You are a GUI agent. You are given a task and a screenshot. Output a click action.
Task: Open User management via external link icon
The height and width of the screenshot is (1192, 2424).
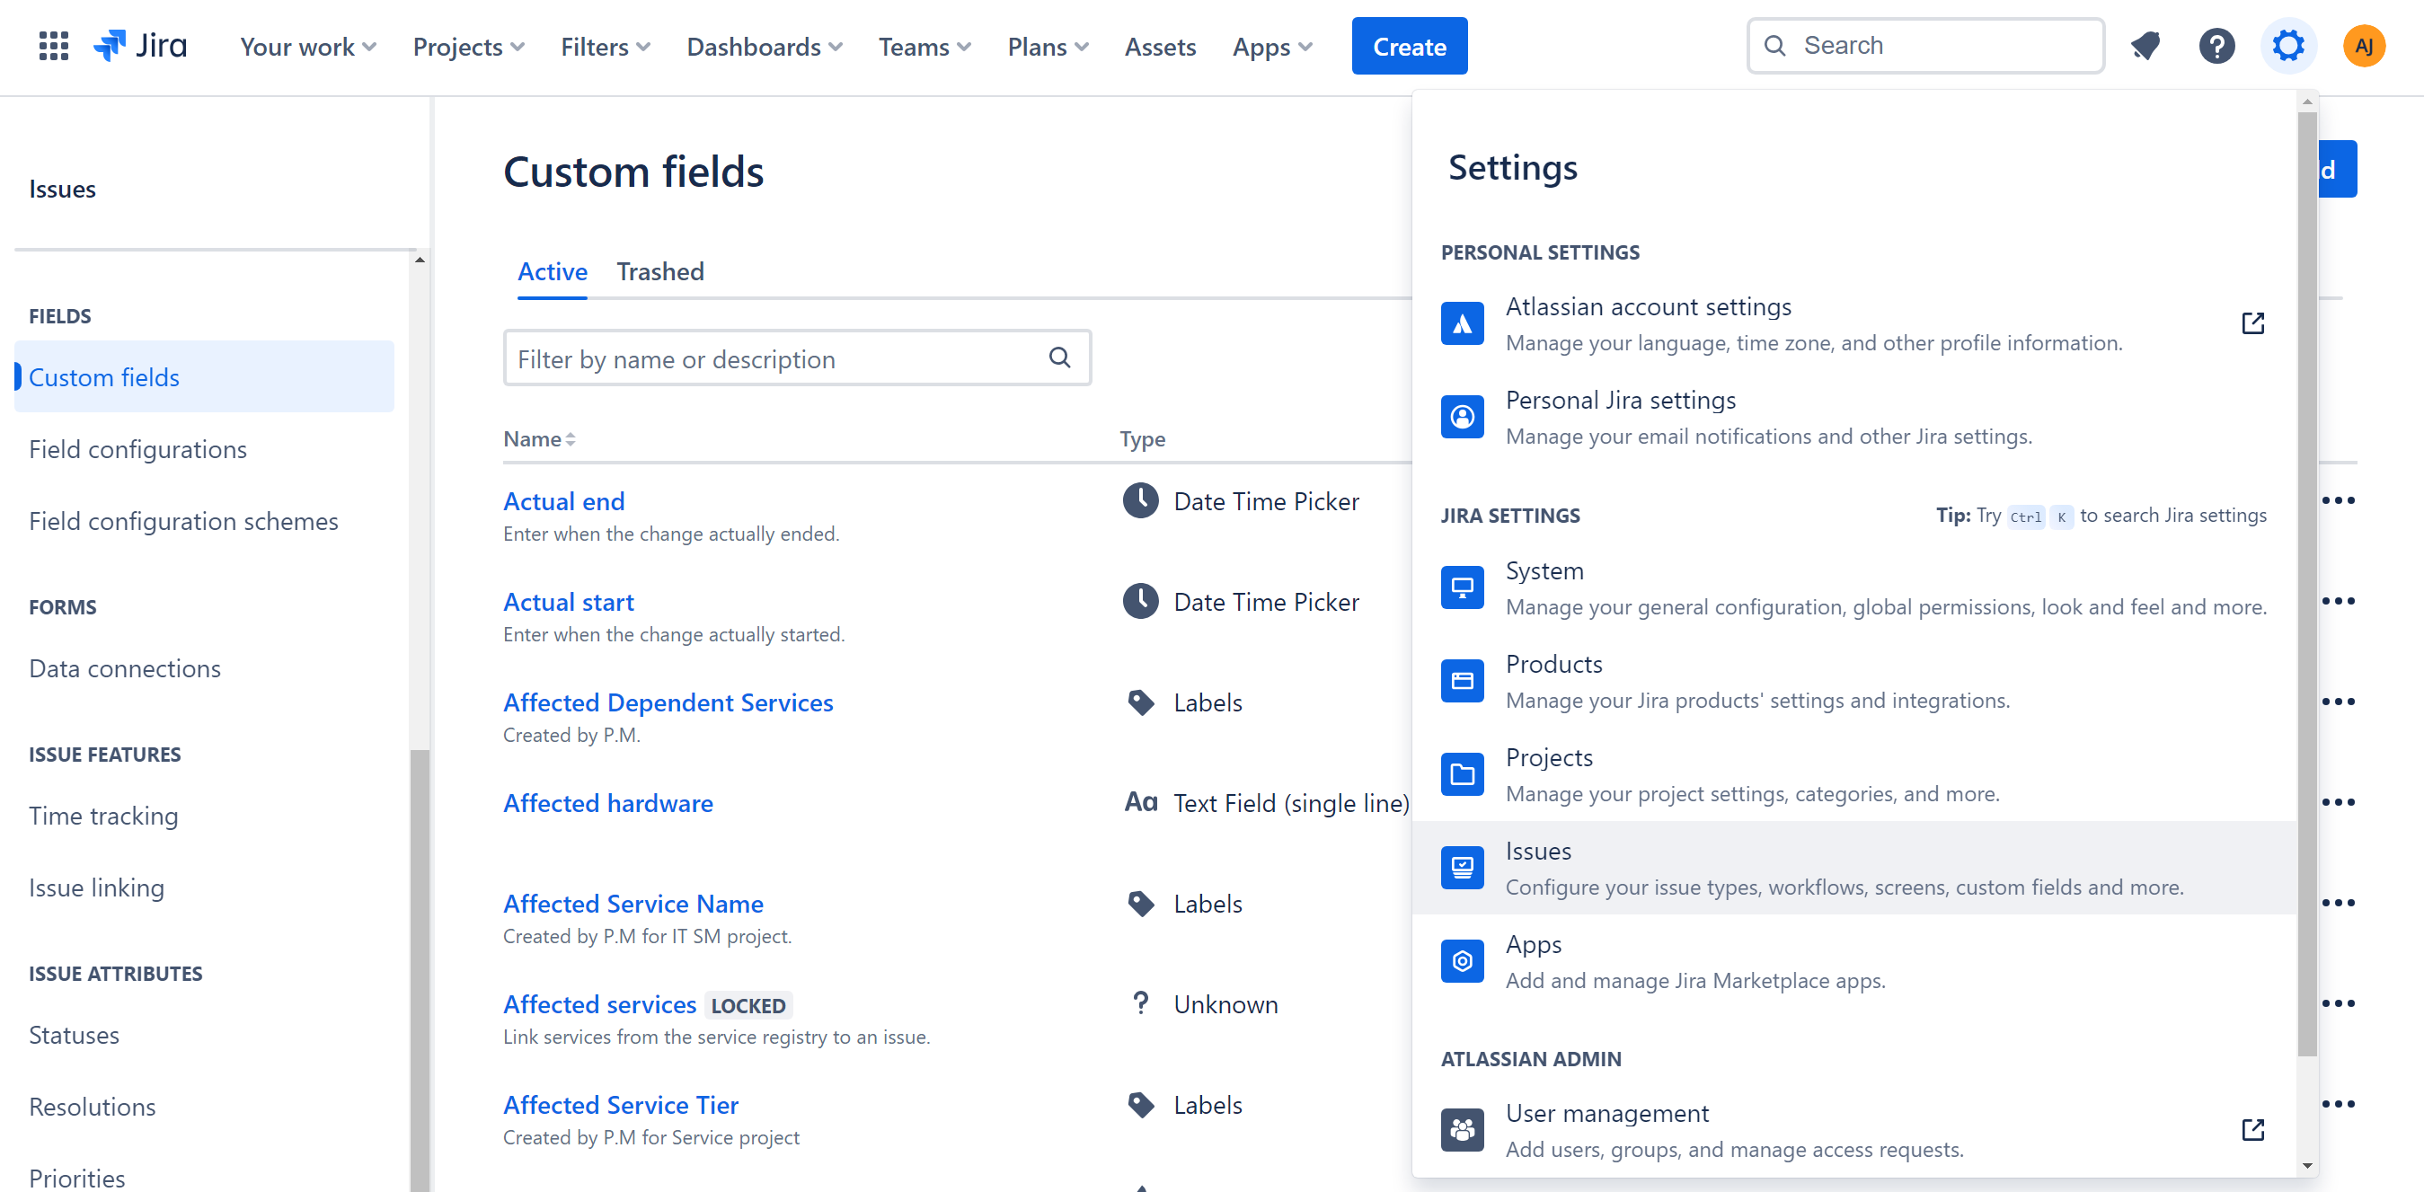pyautogui.click(x=2253, y=1129)
